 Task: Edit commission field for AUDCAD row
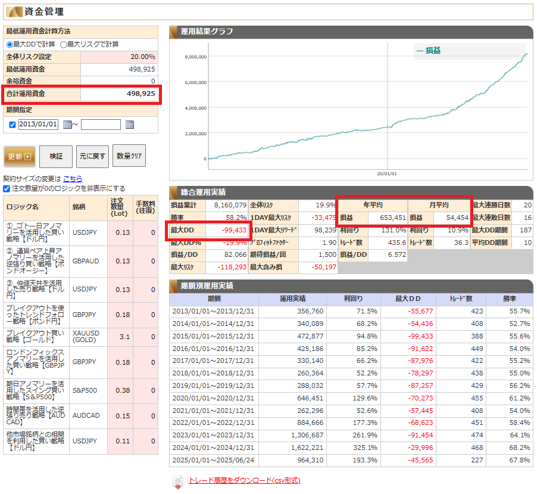click(x=145, y=416)
